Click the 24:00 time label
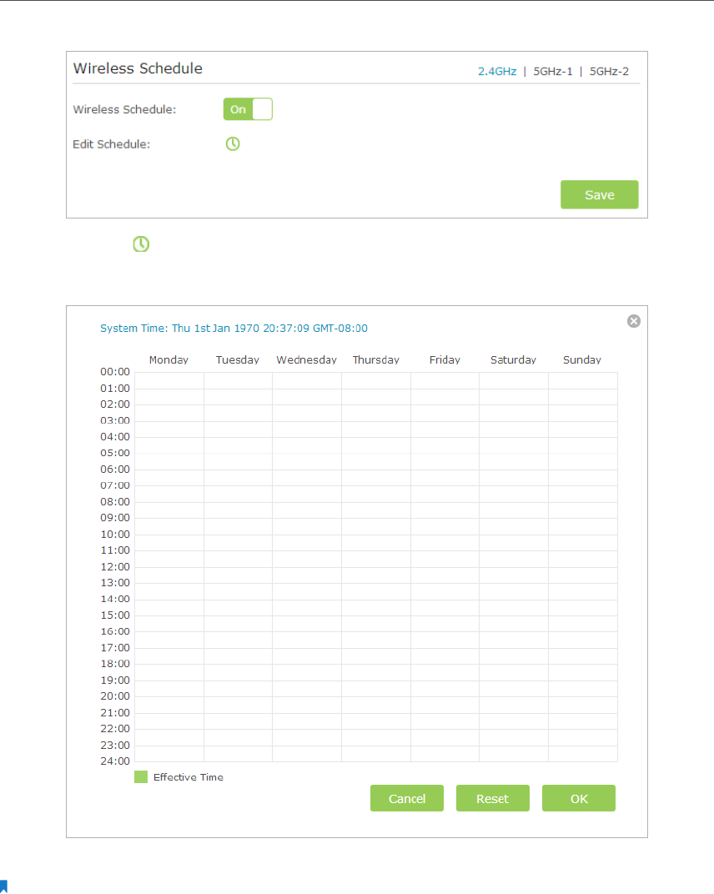714x894 pixels. click(x=115, y=761)
